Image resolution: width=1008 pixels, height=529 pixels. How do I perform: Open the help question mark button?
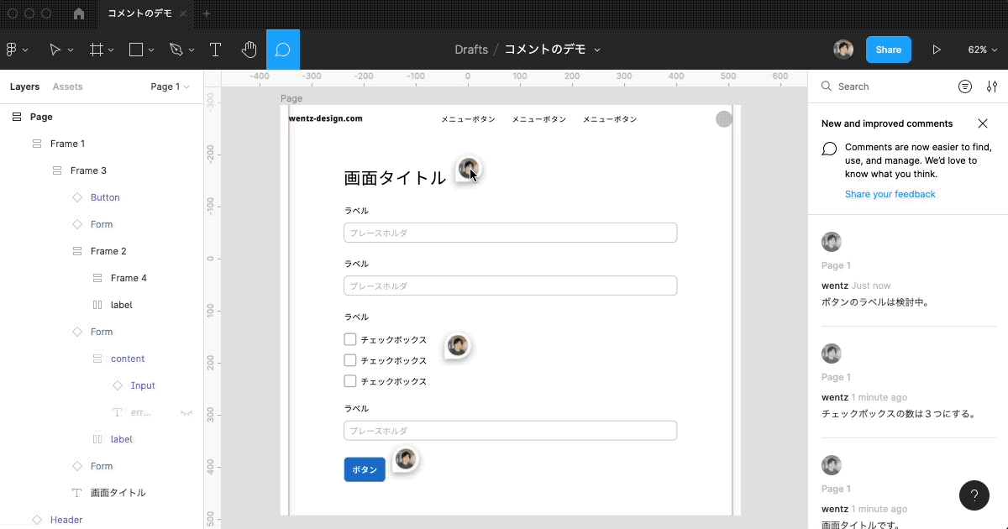click(x=974, y=495)
